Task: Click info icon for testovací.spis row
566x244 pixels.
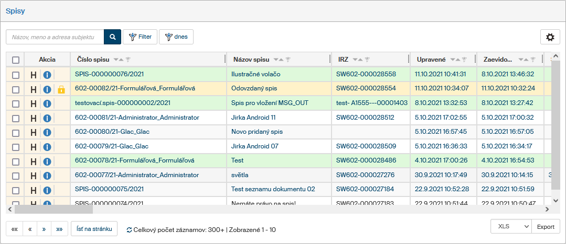Action: (x=47, y=103)
